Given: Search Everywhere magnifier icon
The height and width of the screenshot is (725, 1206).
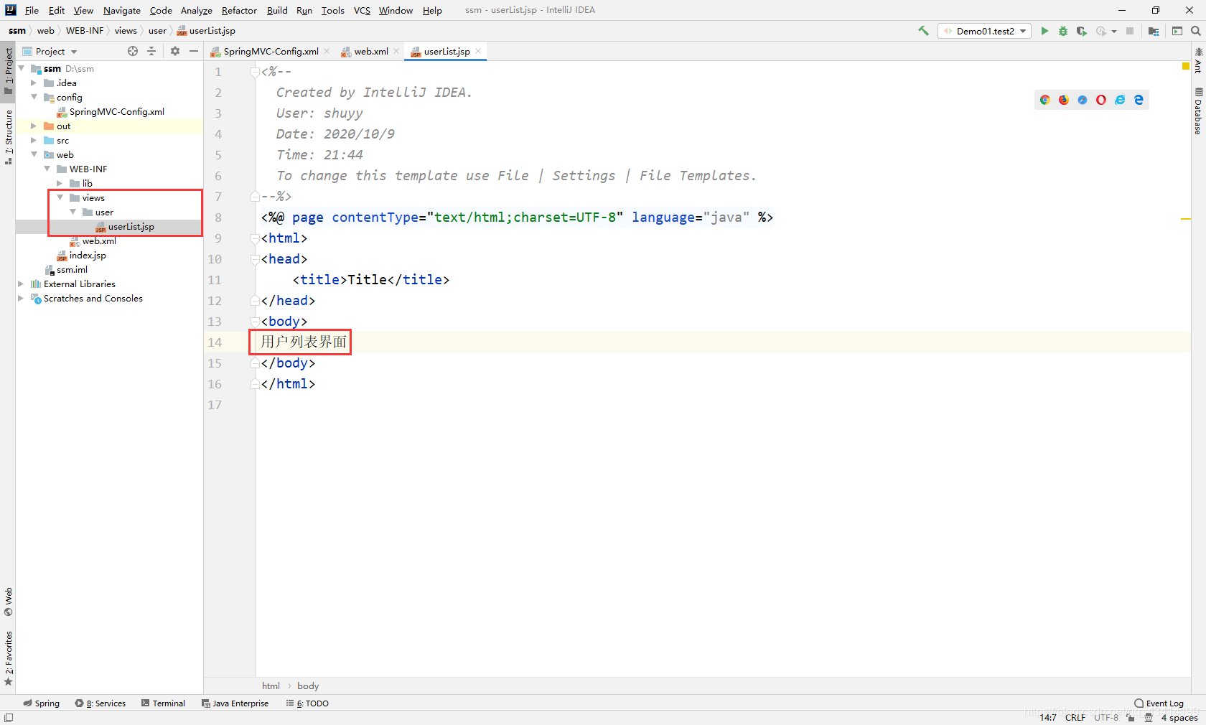Looking at the screenshot, I should (1196, 31).
